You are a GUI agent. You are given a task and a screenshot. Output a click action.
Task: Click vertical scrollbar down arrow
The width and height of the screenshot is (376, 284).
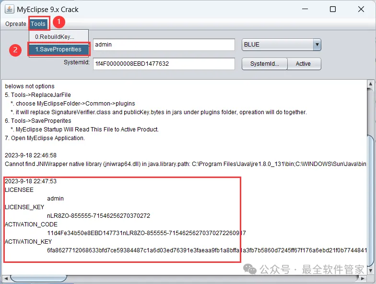tap(370, 271)
